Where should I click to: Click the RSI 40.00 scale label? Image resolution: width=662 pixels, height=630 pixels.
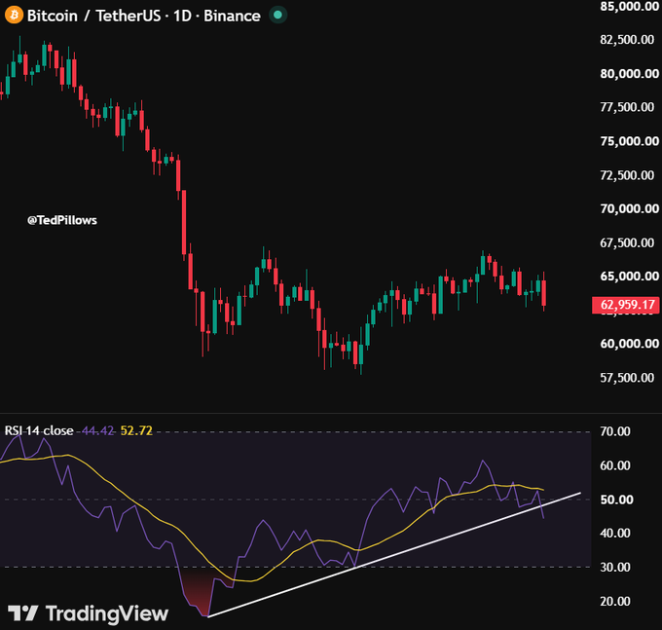(x=615, y=534)
